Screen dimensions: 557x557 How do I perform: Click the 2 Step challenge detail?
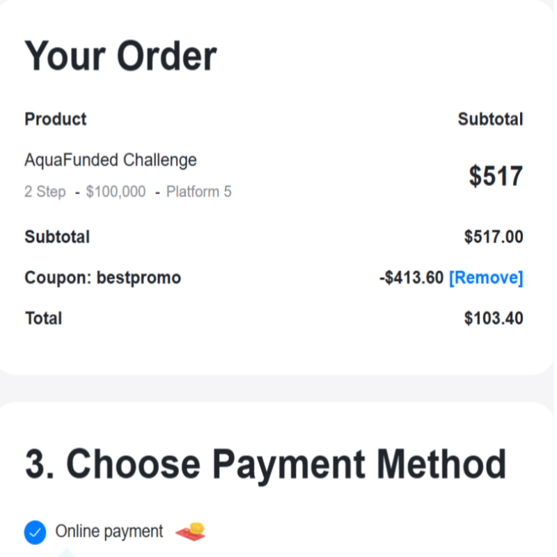coord(45,192)
